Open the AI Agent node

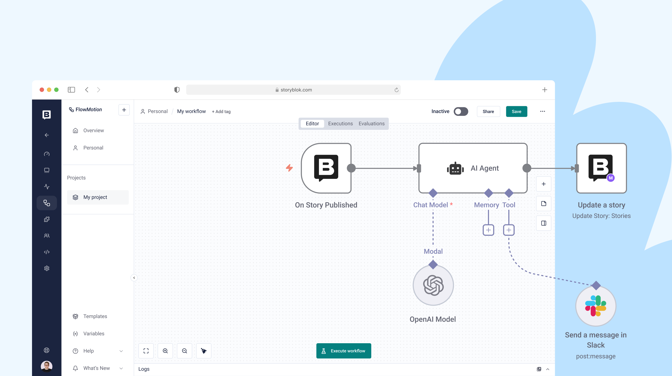(473, 168)
